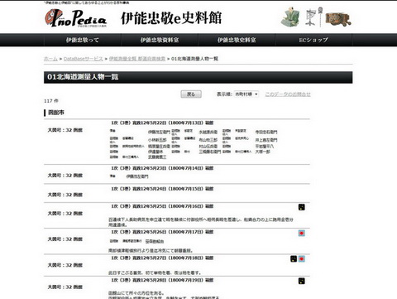397x299 pixels.
Task: Select note text under 5月26日 entry
Action: tap(151, 251)
